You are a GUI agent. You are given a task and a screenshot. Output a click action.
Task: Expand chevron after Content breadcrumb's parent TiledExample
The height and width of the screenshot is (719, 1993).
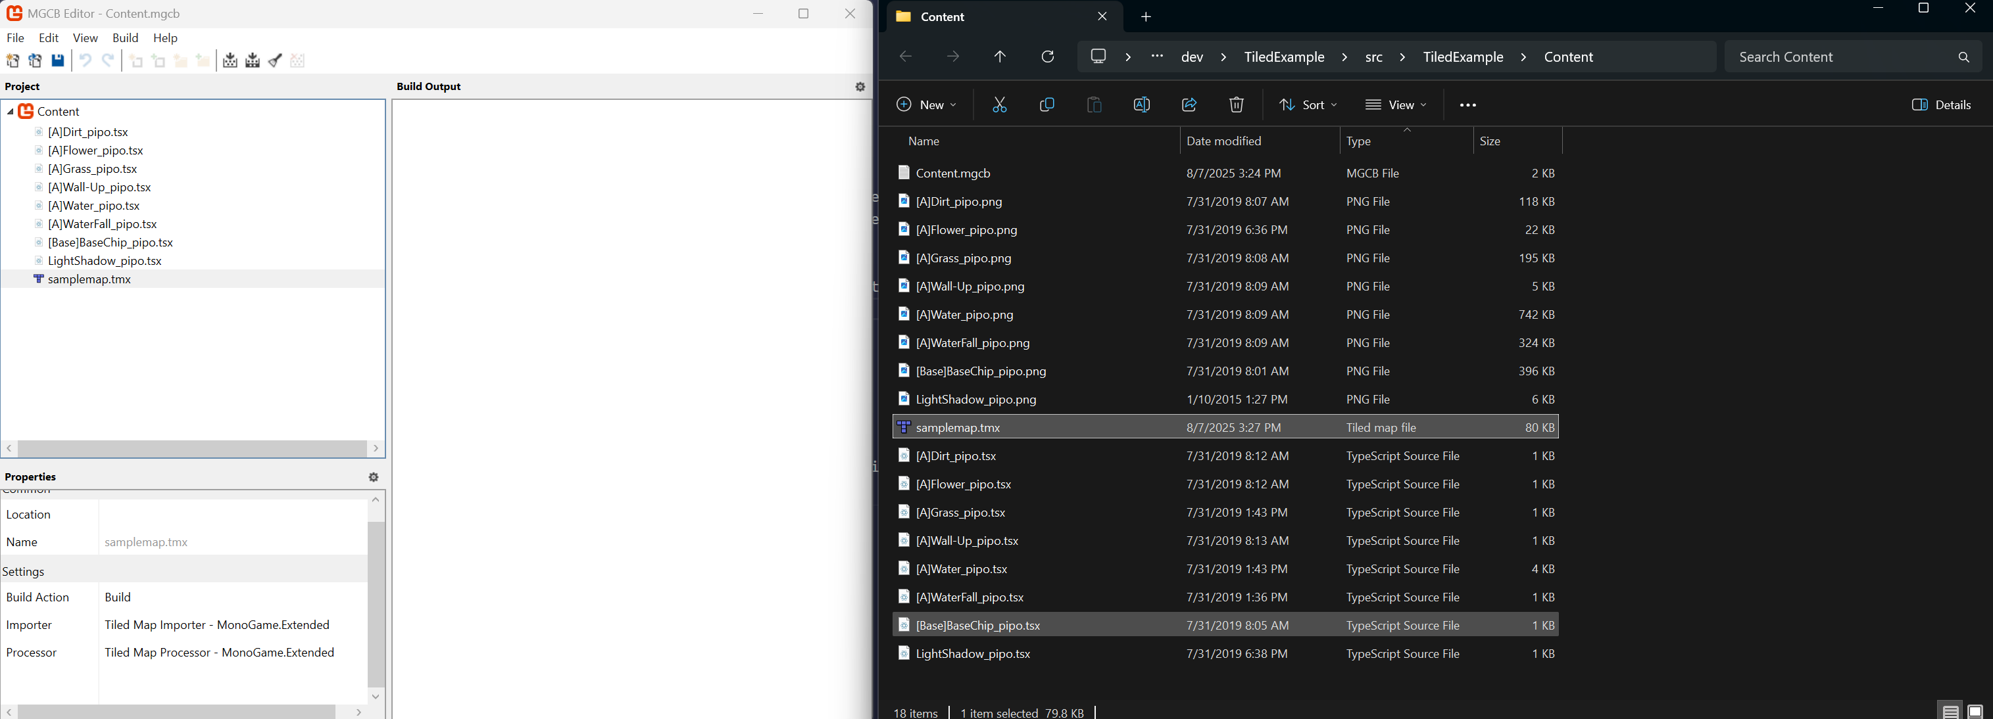tap(1523, 57)
